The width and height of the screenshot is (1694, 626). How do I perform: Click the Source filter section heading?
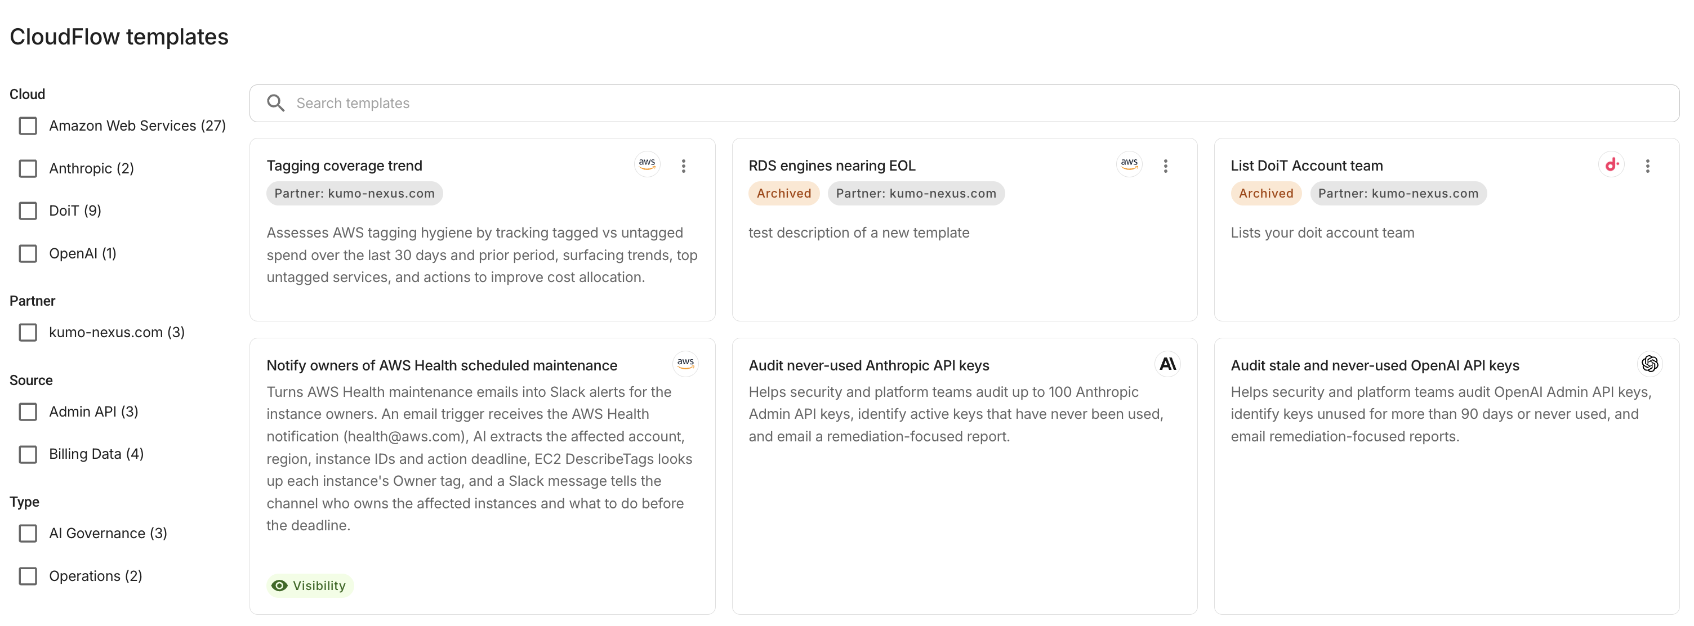click(x=31, y=380)
